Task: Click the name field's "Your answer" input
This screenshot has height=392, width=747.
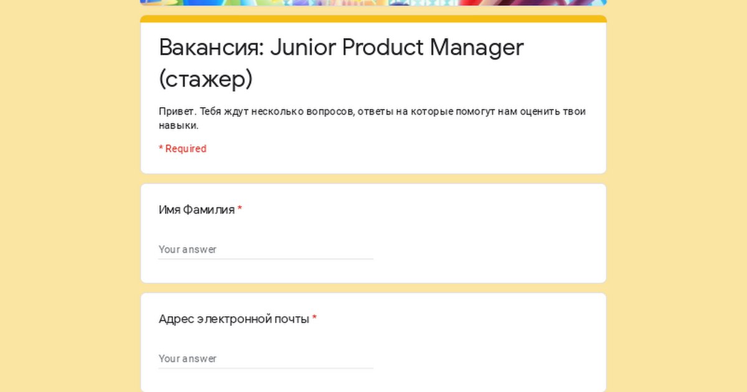Action: (265, 249)
